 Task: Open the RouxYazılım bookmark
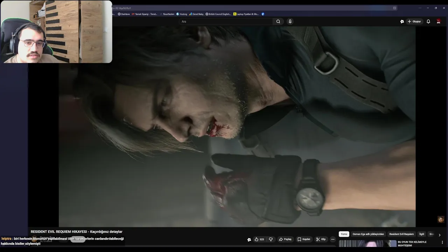(167, 14)
